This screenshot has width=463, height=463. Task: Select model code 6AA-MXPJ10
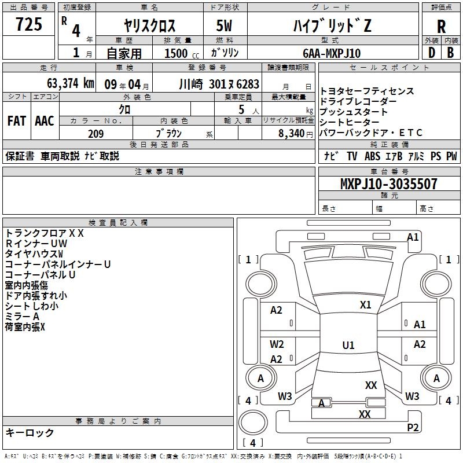(332, 53)
